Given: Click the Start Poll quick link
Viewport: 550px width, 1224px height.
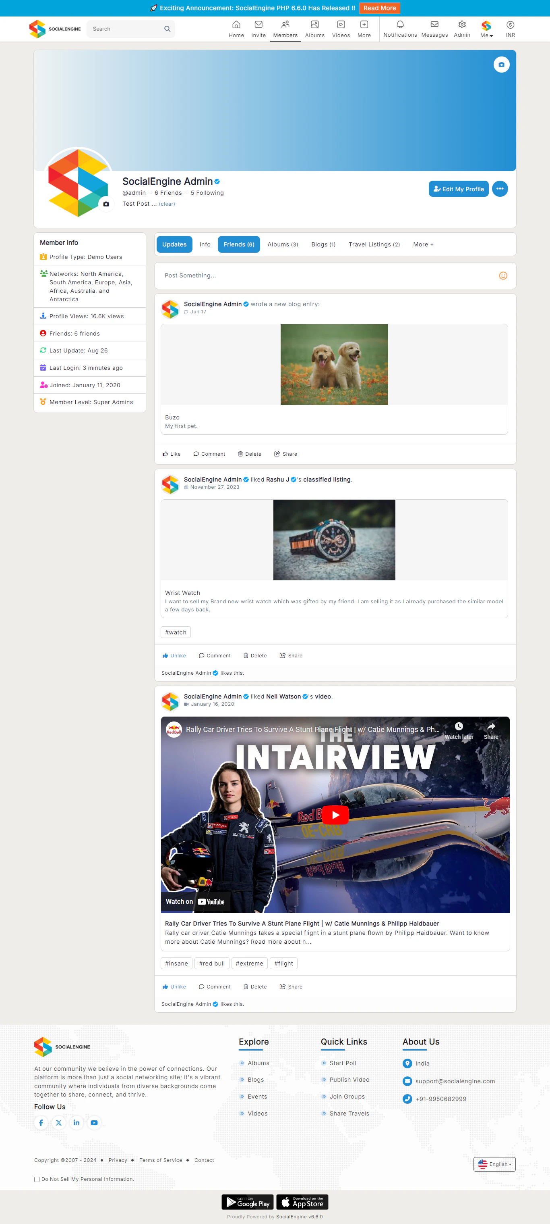Looking at the screenshot, I should [x=343, y=1063].
